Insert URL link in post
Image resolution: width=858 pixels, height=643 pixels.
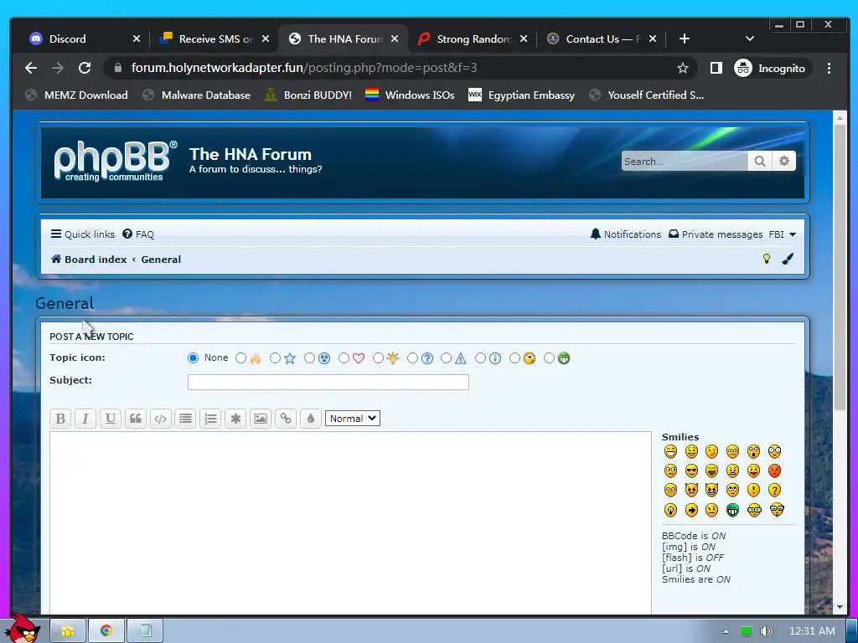pos(286,419)
